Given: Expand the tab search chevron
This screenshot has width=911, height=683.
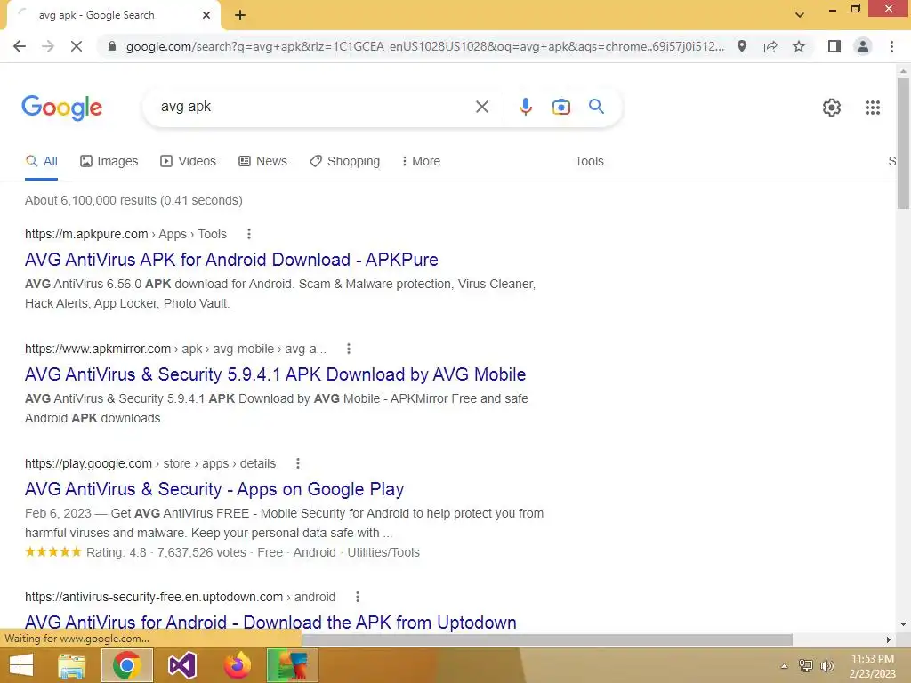Looking at the screenshot, I should pyautogui.click(x=800, y=15).
